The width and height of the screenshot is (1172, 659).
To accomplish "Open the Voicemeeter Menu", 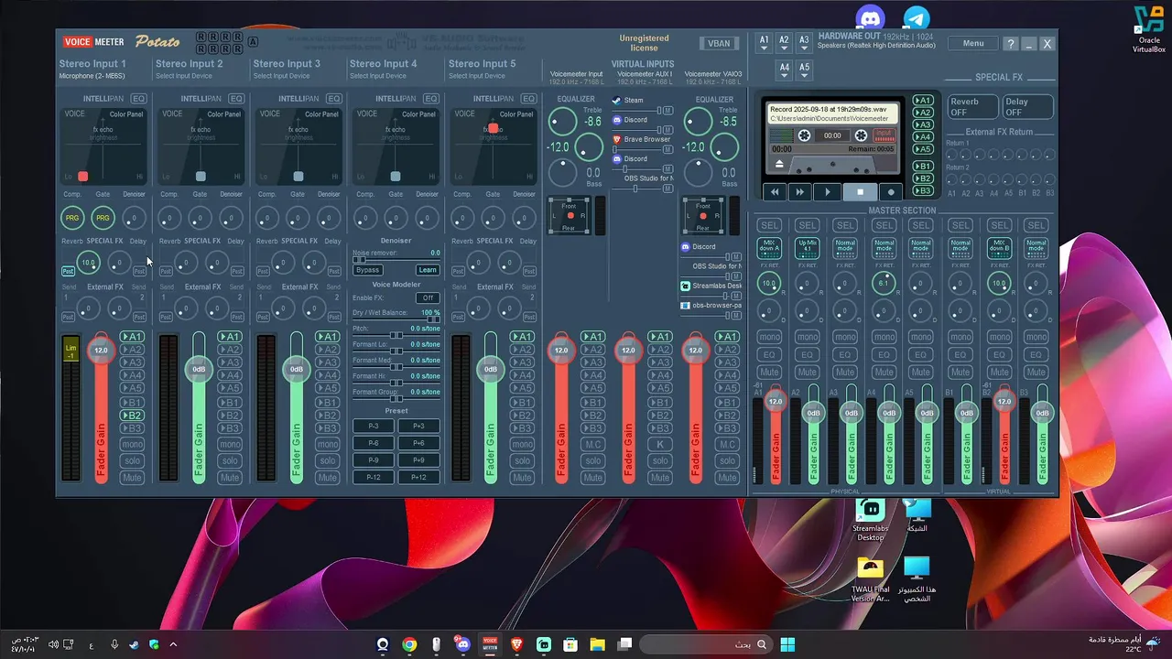I will pos(973,43).
